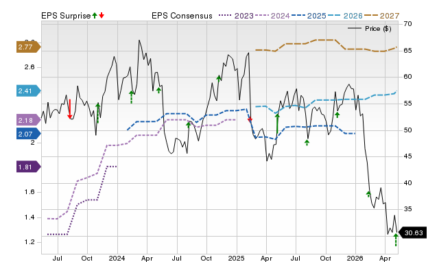Click the green surprise arrow near August 2024

pos(189,125)
